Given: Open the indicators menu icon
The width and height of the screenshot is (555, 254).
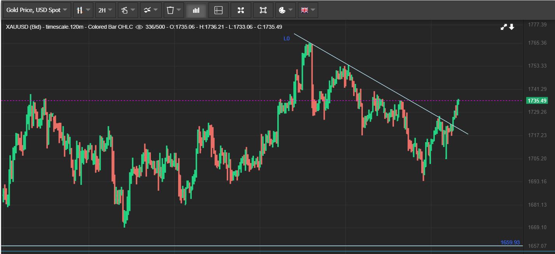Looking at the screenshot, I should 151,10.
